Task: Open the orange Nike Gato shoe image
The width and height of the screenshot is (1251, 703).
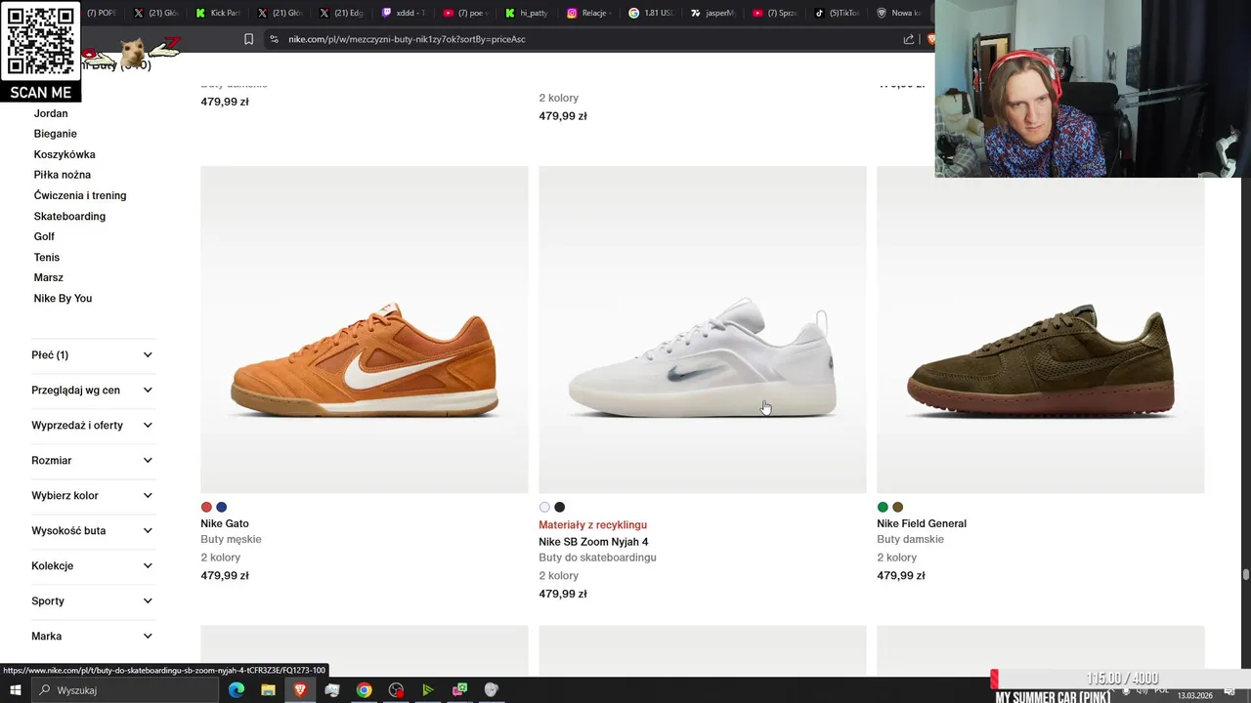Action: [x=365, y=329]
